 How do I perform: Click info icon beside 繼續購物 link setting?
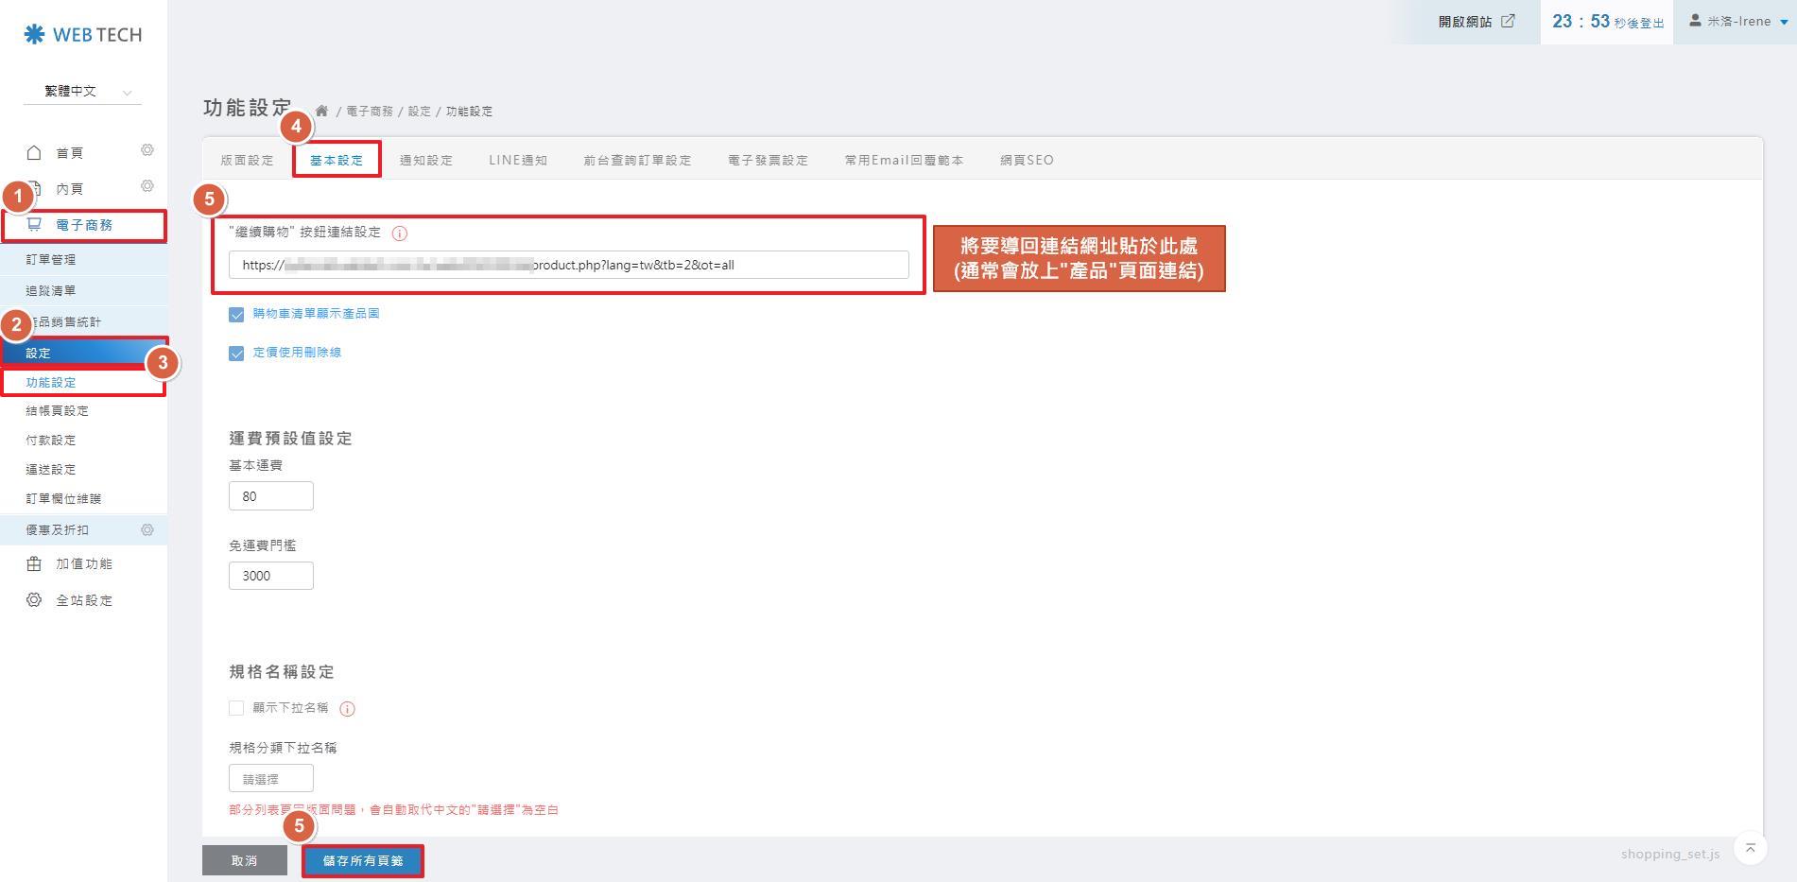(400, 233)
